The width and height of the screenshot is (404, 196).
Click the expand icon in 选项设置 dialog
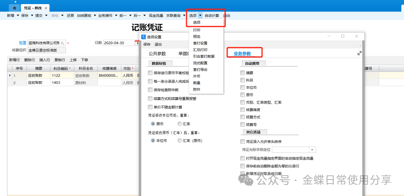359,53
